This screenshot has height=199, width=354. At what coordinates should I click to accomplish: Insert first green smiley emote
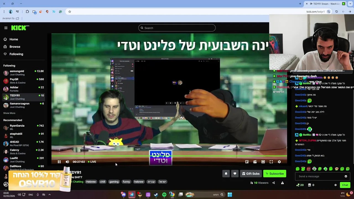coord(298,169)
